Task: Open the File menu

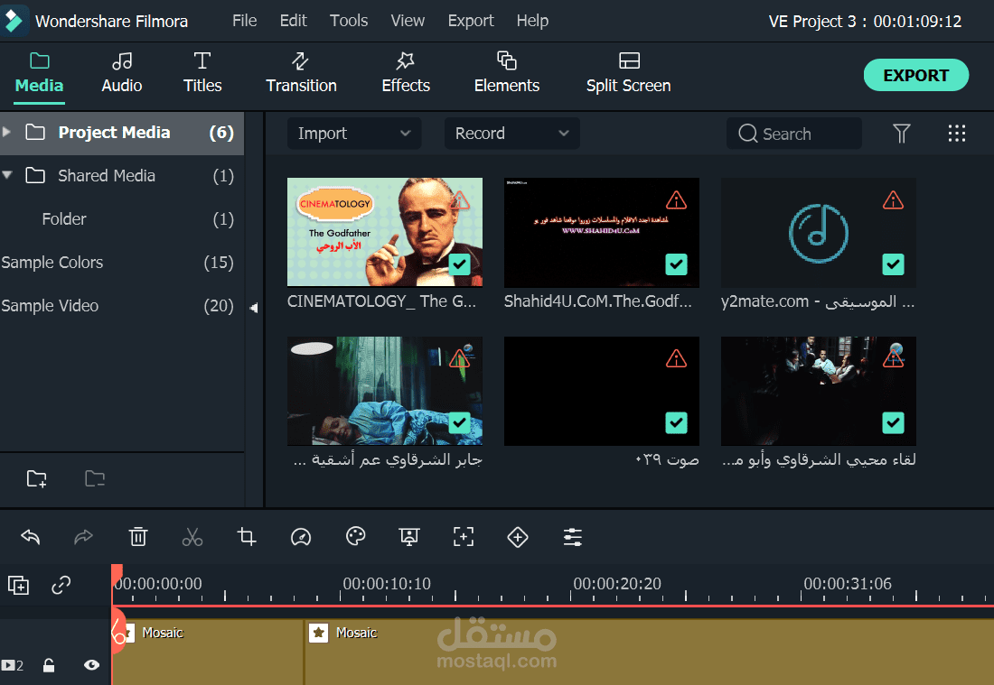Action: (x=244, y=21)
